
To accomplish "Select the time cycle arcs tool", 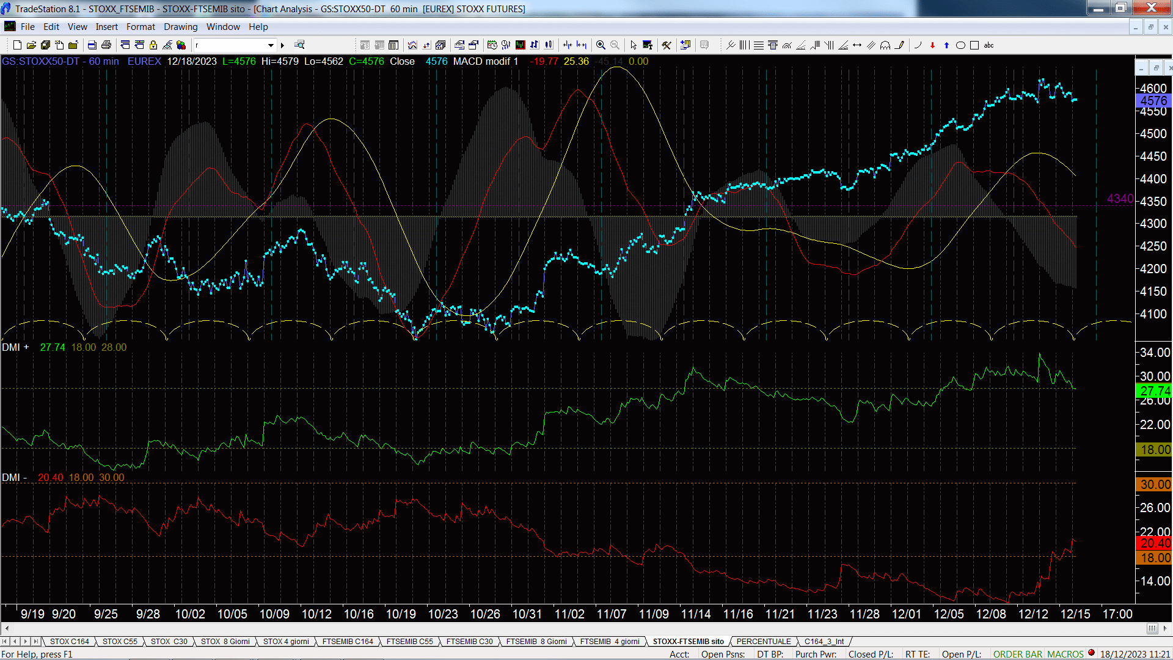I will click(885, 45).
